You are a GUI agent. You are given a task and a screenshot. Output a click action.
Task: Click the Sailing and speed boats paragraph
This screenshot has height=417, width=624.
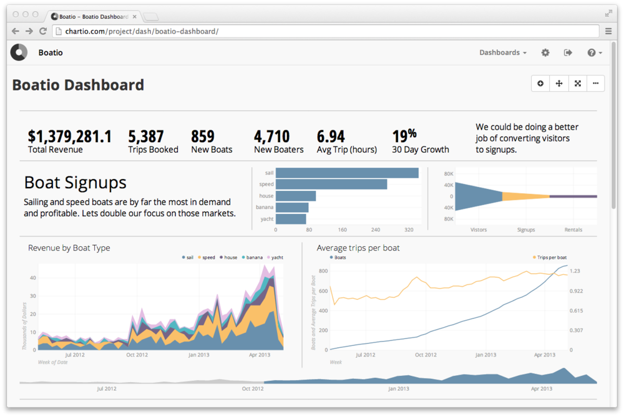tap(130, 208)
